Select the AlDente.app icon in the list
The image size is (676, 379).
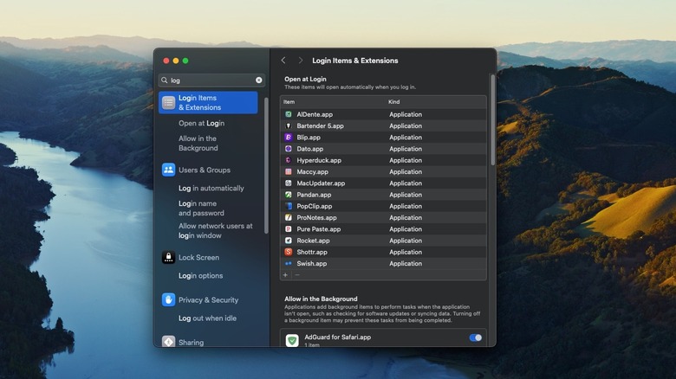pos(289,114)
